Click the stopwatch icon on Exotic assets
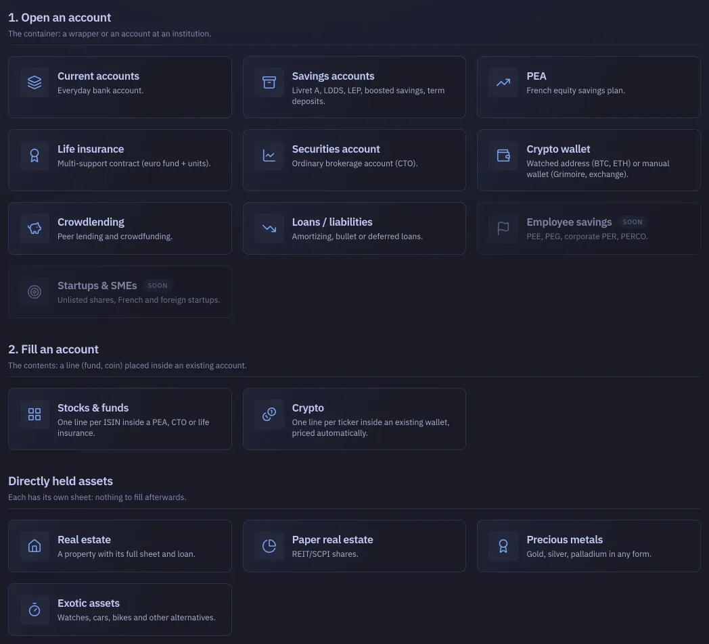 35,610
